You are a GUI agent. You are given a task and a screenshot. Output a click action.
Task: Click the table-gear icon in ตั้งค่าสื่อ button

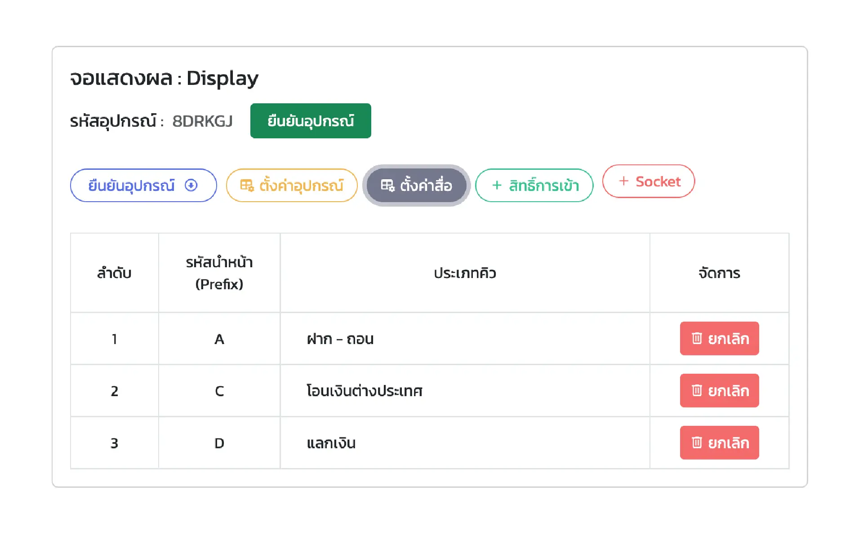pos(387,185)
